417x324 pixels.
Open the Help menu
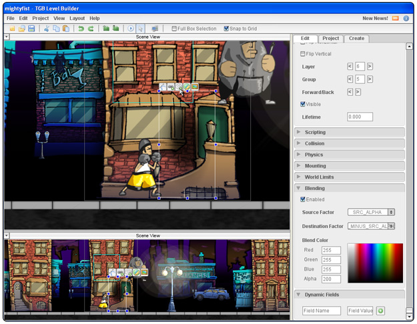[95, 19]
